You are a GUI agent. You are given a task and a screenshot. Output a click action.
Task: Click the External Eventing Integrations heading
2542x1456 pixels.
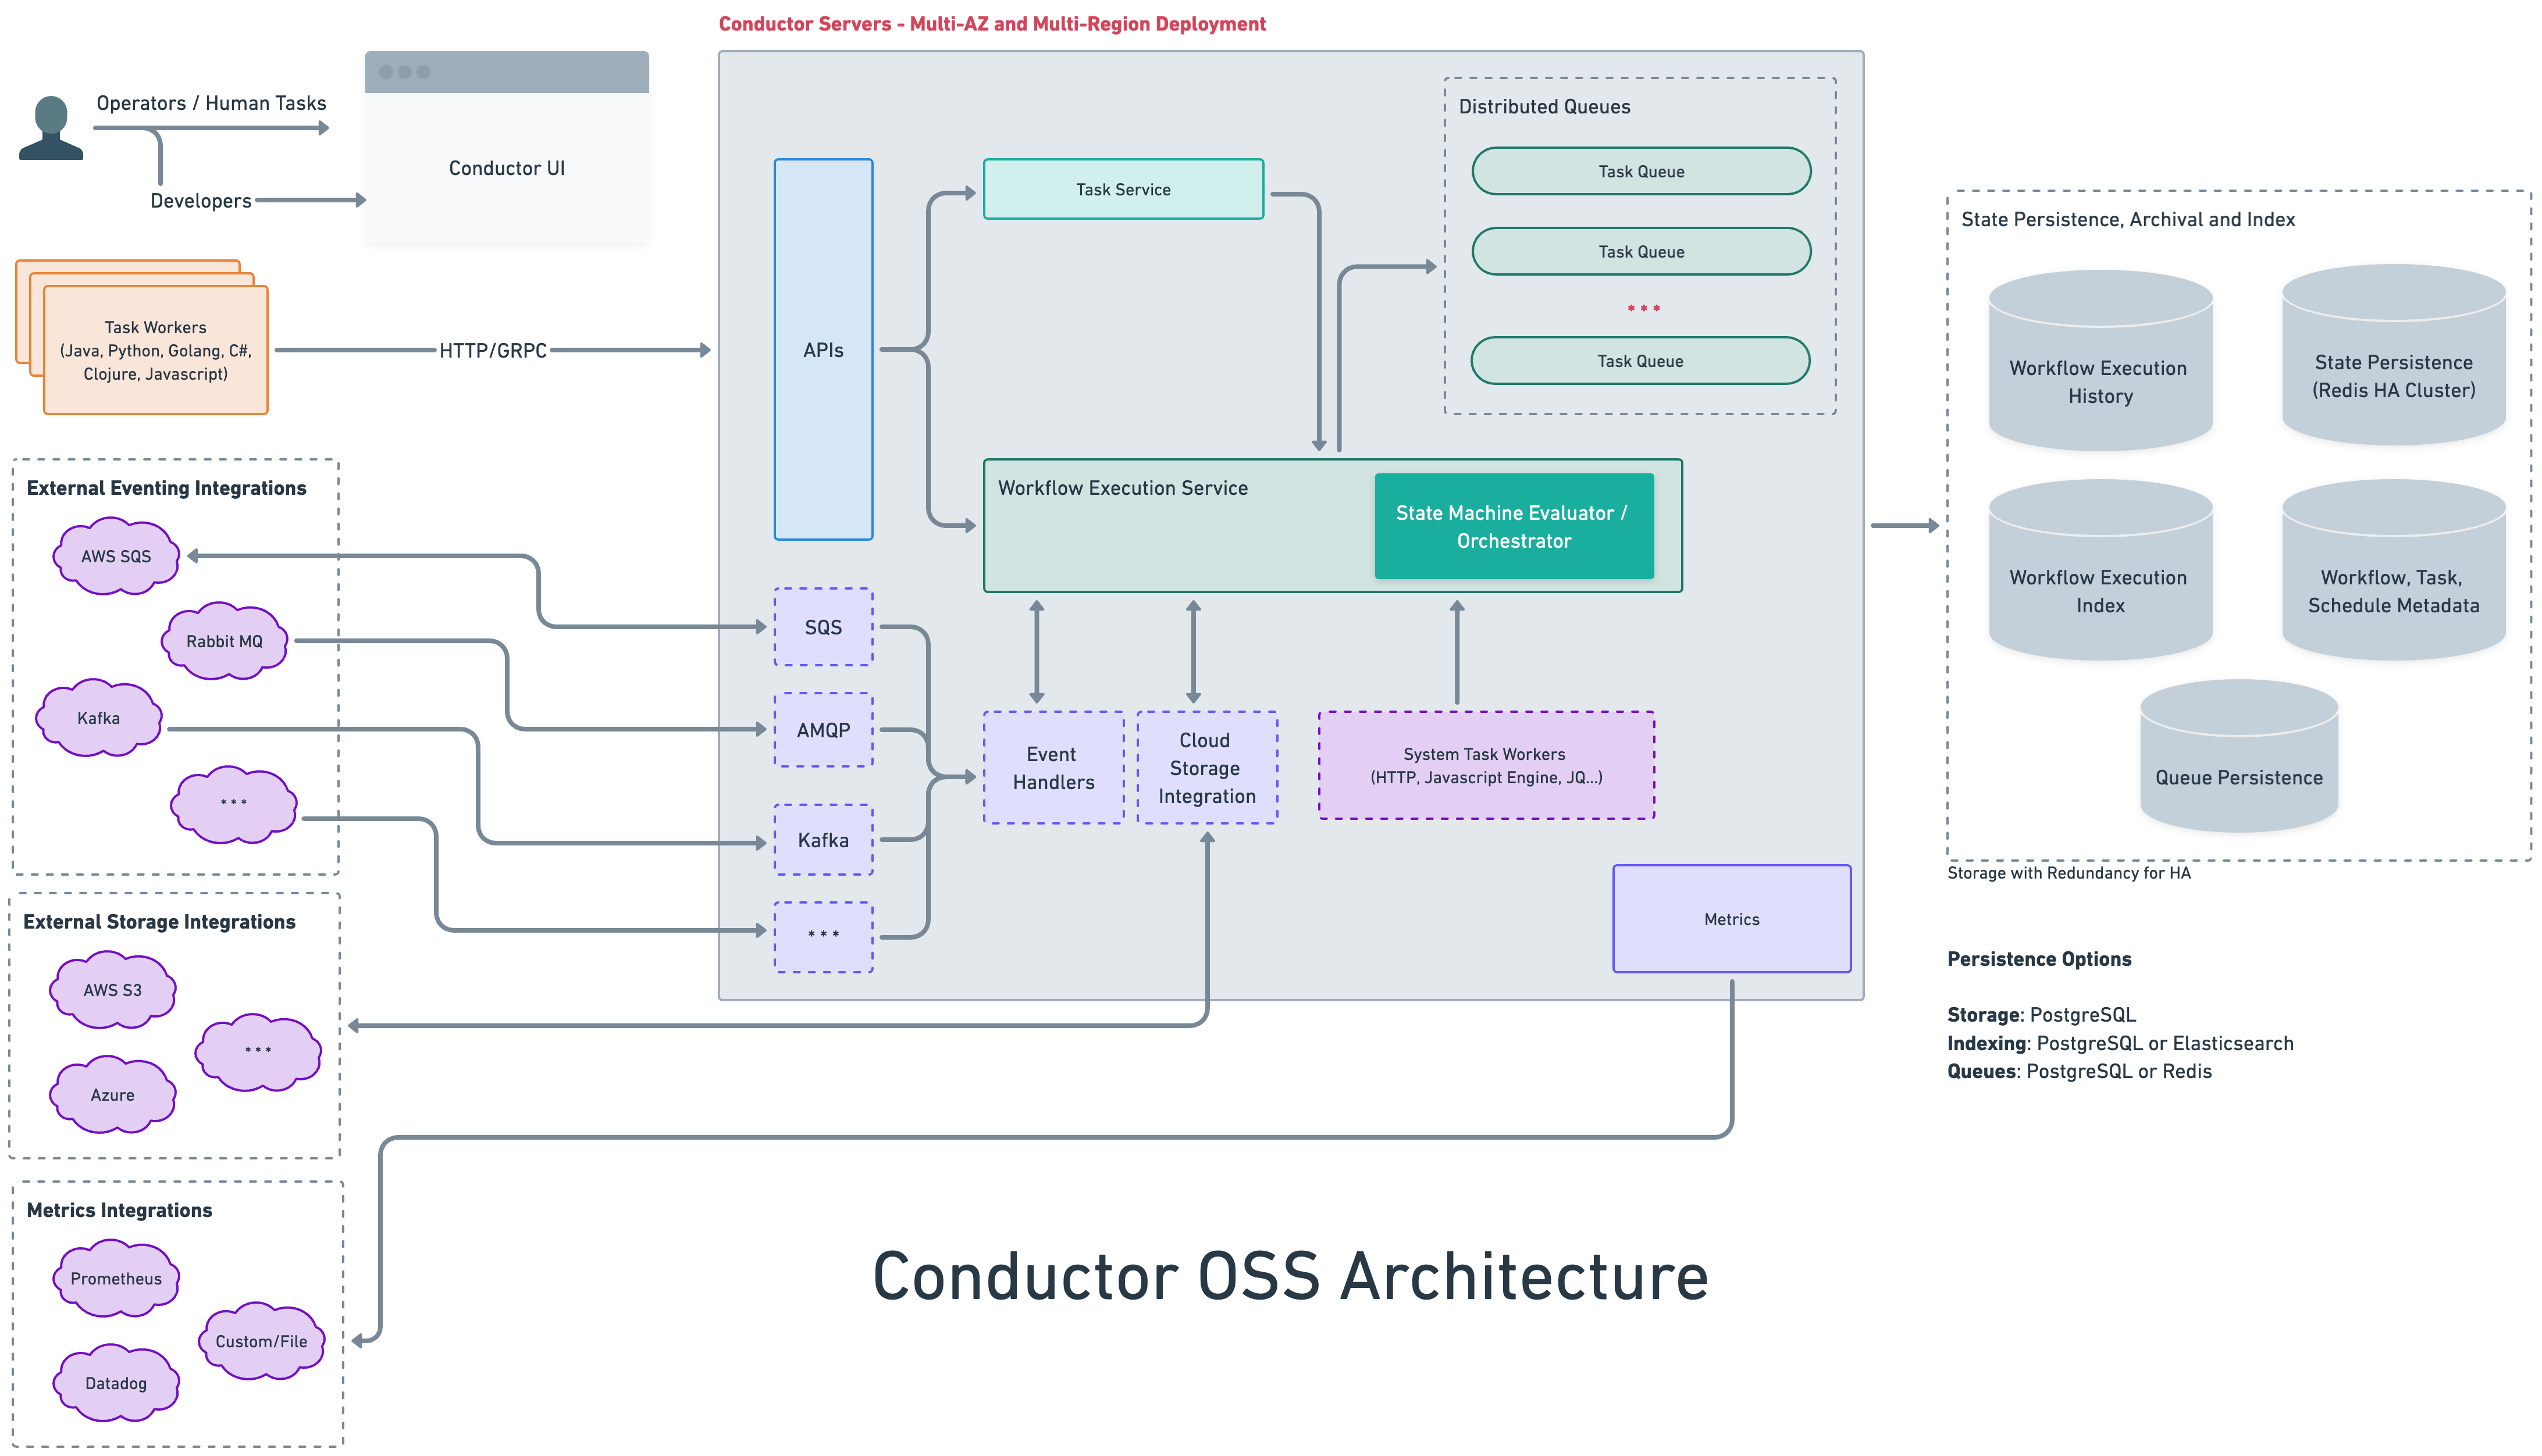click(x=166, y=488)
